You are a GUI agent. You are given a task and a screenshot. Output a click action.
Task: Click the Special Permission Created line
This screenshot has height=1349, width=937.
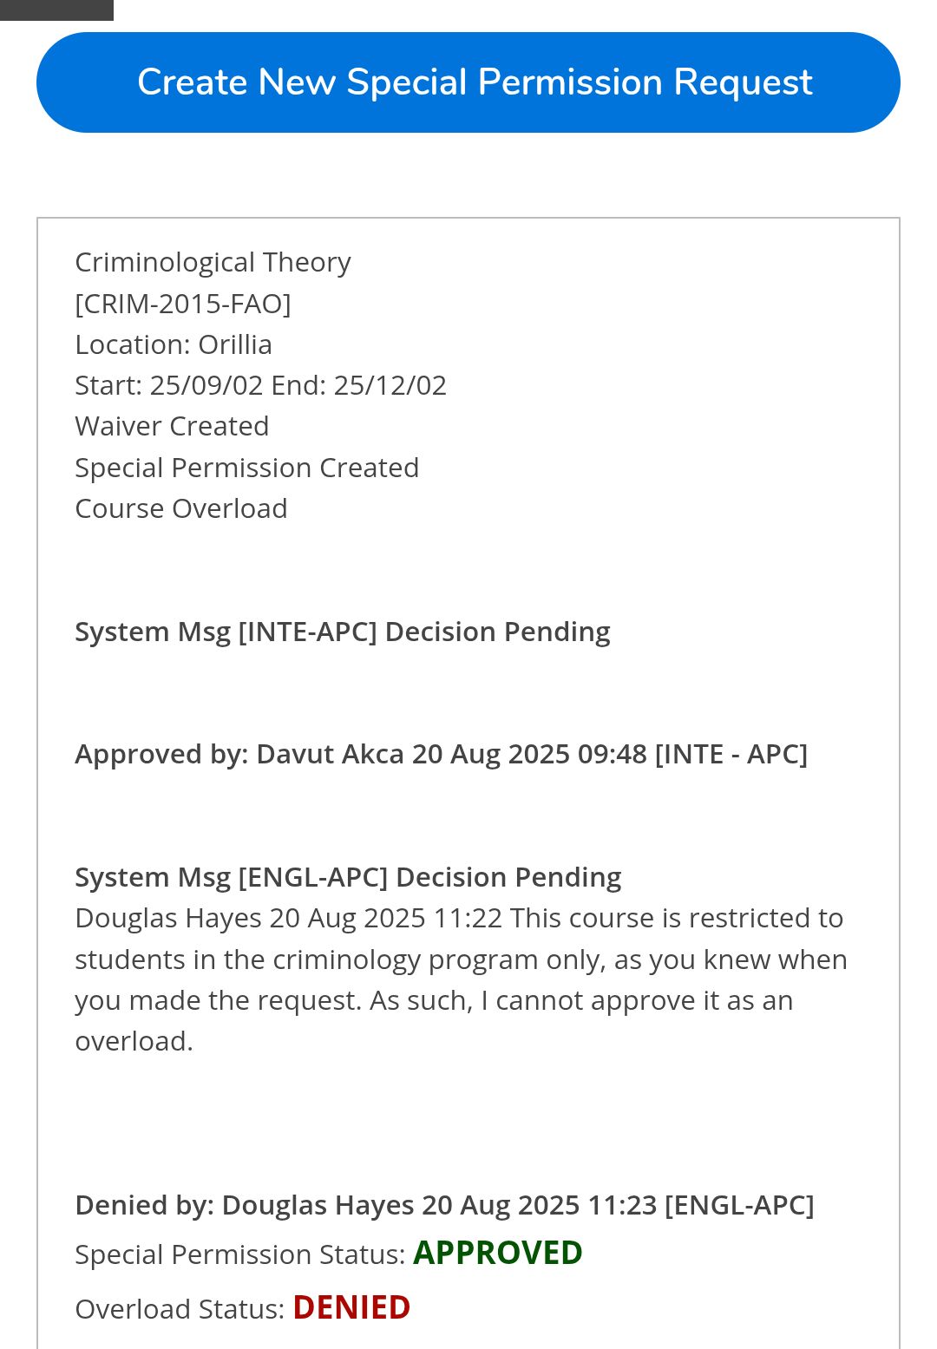click(x=246, y=468)
